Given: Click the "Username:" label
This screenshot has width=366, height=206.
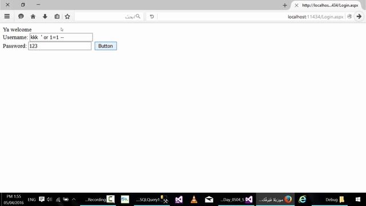Looking at the screenshot, I should tap(15, 37).
